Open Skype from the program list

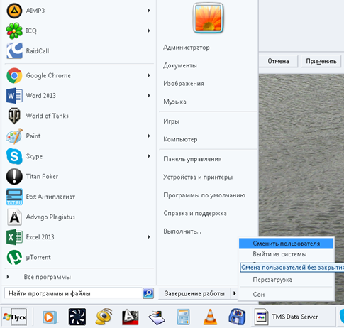(x=79, y=156)
